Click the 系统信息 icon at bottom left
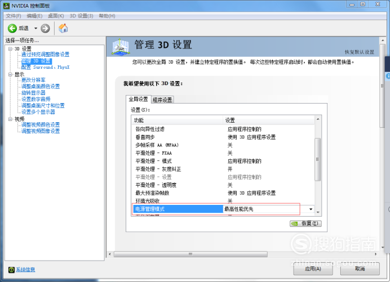The height and width of the screenshot is (282, 390). tap(11, 270)
